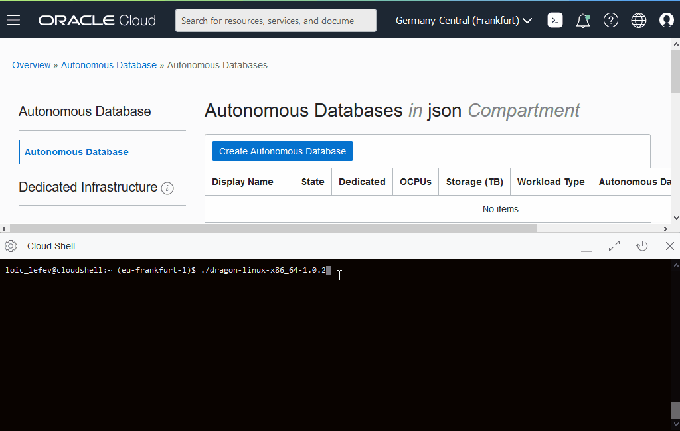Open Cloud Shell settings gear
Image resolution: width=680 pixels, height=431 pixels.
pos(10,246)
